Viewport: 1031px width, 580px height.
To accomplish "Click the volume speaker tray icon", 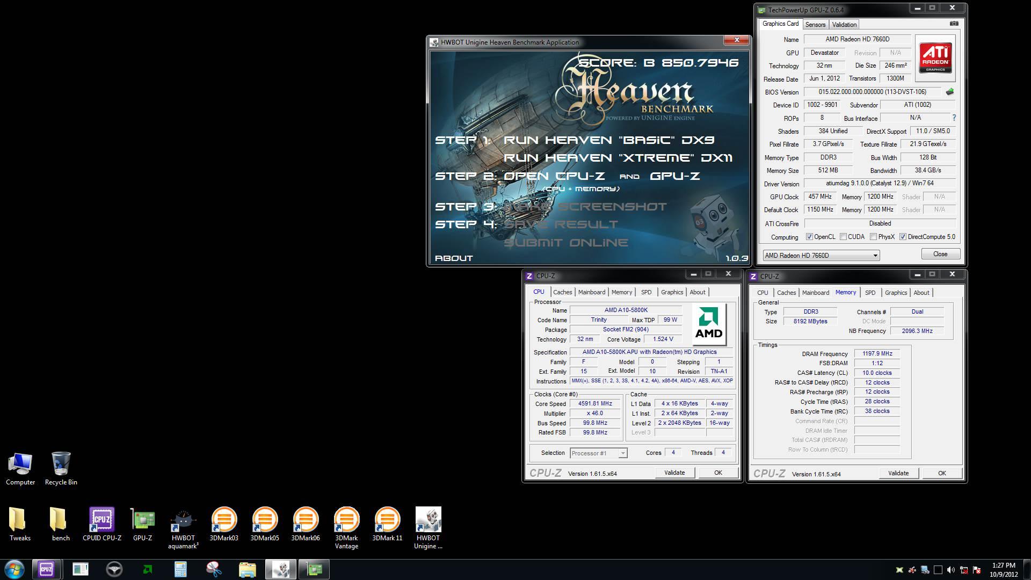I will point(951,570).
